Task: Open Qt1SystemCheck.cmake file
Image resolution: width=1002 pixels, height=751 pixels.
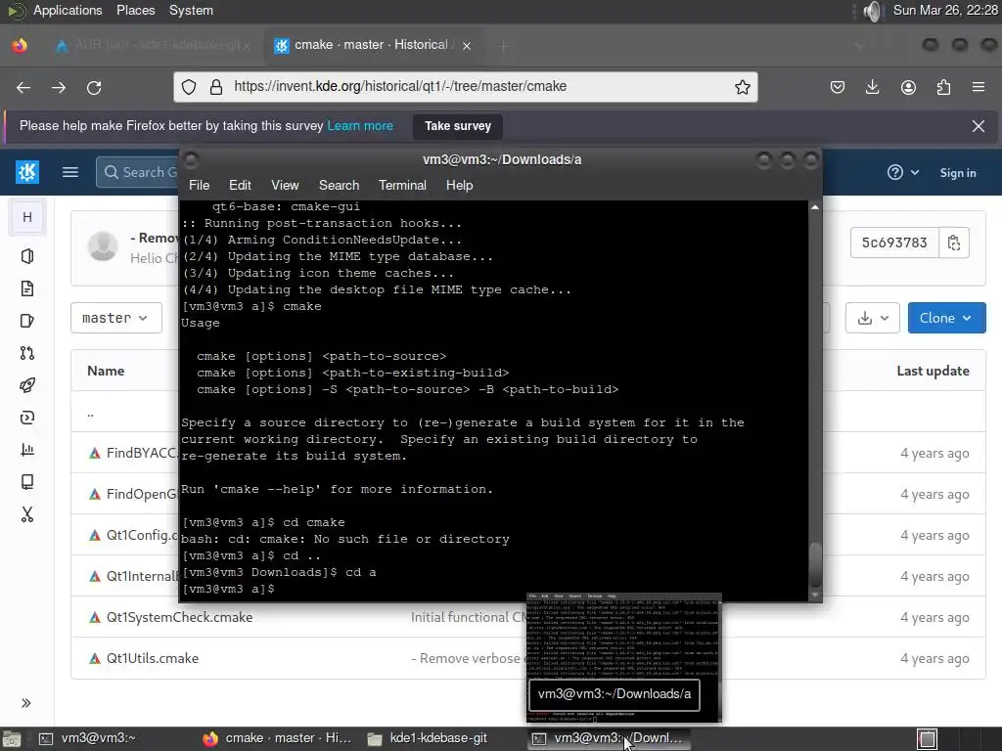Action: 180,618
